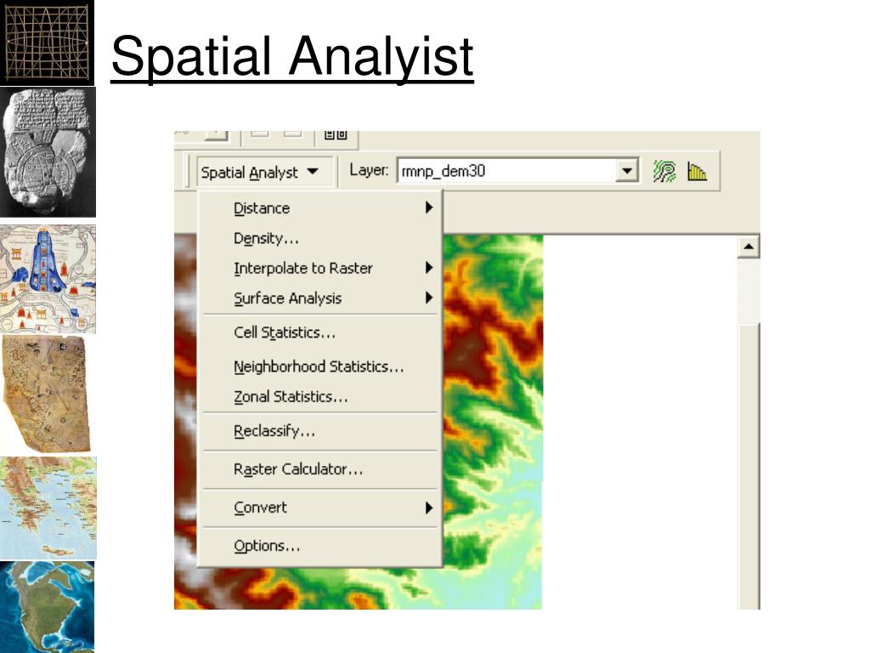Click the blue mountain medieval map thumbnail

pyautogui.click(x=48, y=279)
